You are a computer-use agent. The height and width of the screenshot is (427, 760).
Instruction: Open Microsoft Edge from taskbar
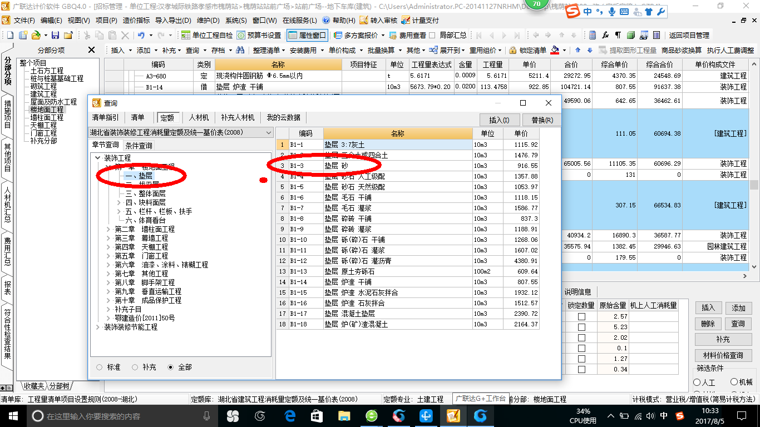click(290, 415)
